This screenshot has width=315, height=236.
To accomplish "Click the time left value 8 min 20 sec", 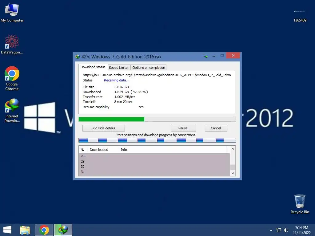I will pos(123,102).
